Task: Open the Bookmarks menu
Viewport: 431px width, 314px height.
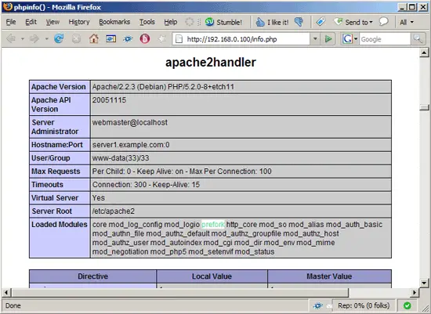Action: coord(114,22)
